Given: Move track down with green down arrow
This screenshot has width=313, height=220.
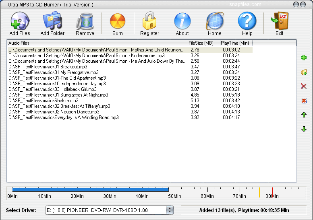Looking at the screenshot, I should point(304,129).
